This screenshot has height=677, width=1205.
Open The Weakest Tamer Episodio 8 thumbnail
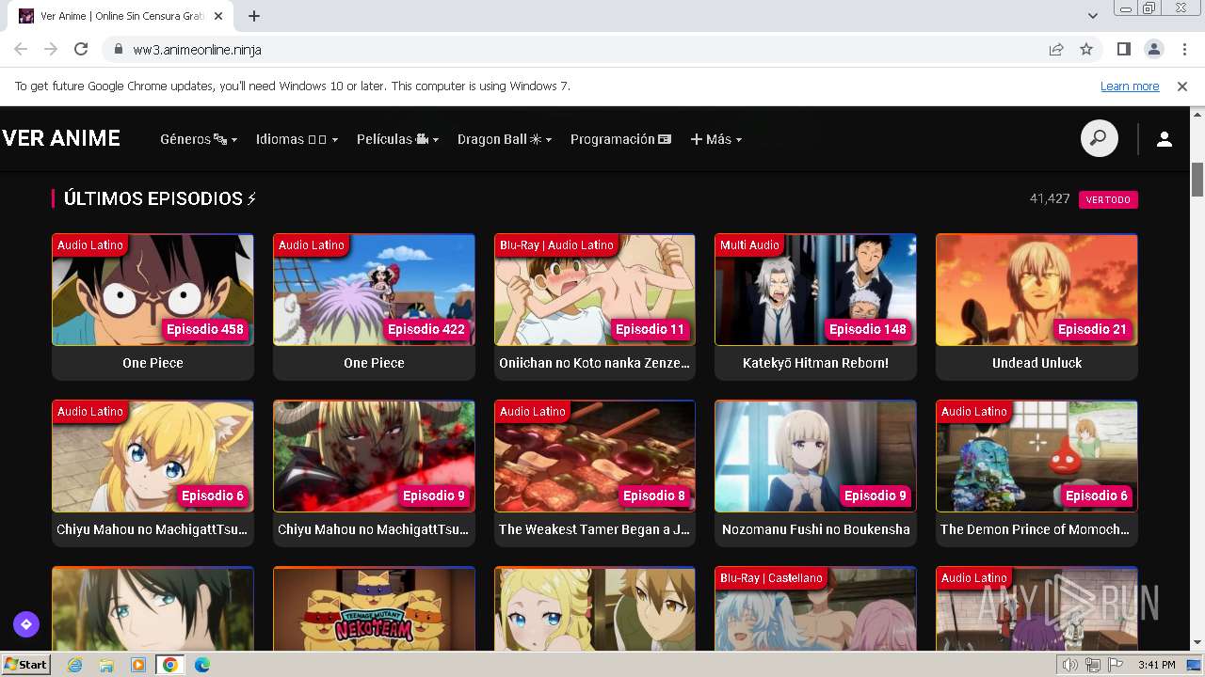(x=595, y=456)
